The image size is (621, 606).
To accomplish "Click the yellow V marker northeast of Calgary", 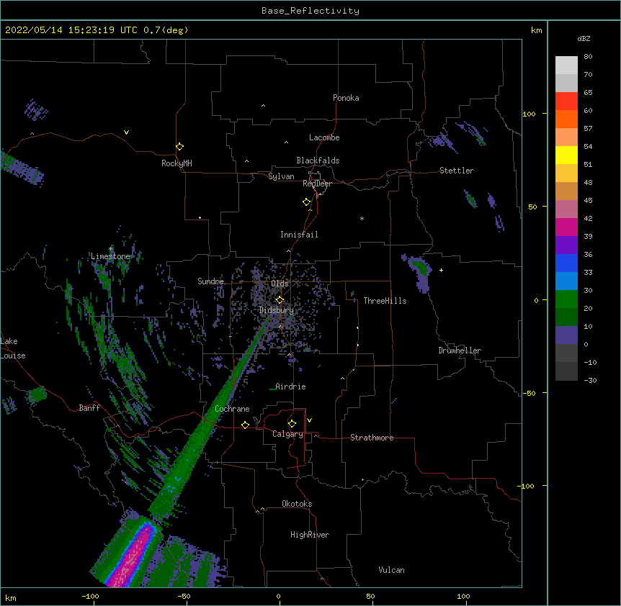I will coord(309,420).
